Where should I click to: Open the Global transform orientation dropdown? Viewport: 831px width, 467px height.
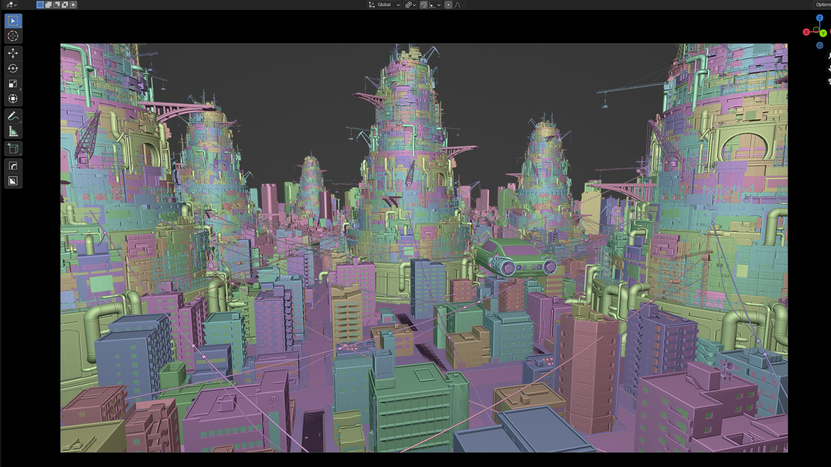384,5
